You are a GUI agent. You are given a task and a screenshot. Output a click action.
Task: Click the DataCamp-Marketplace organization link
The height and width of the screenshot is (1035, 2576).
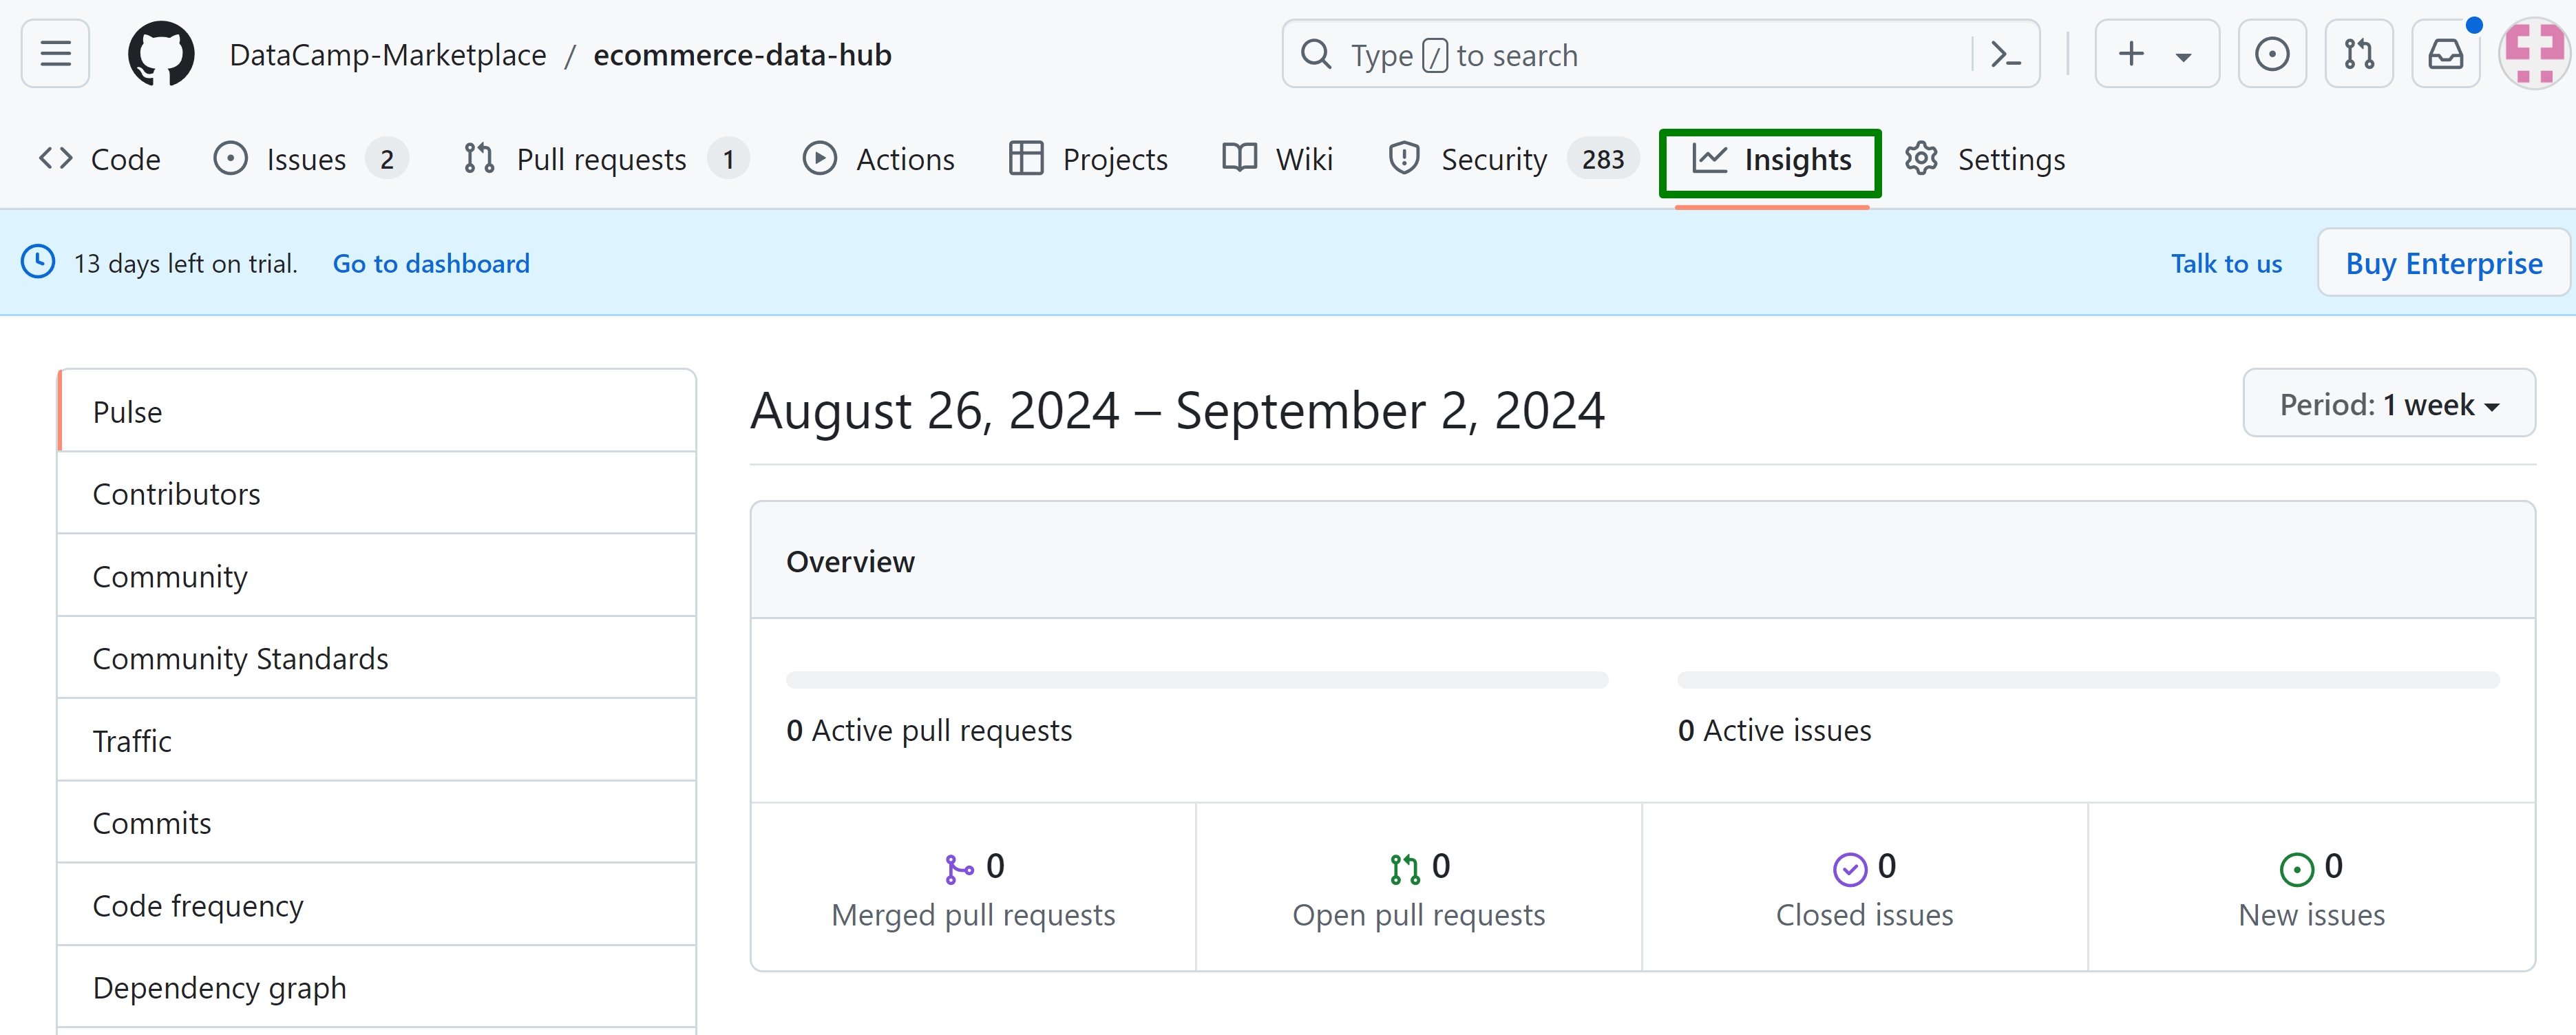point(388,55)
